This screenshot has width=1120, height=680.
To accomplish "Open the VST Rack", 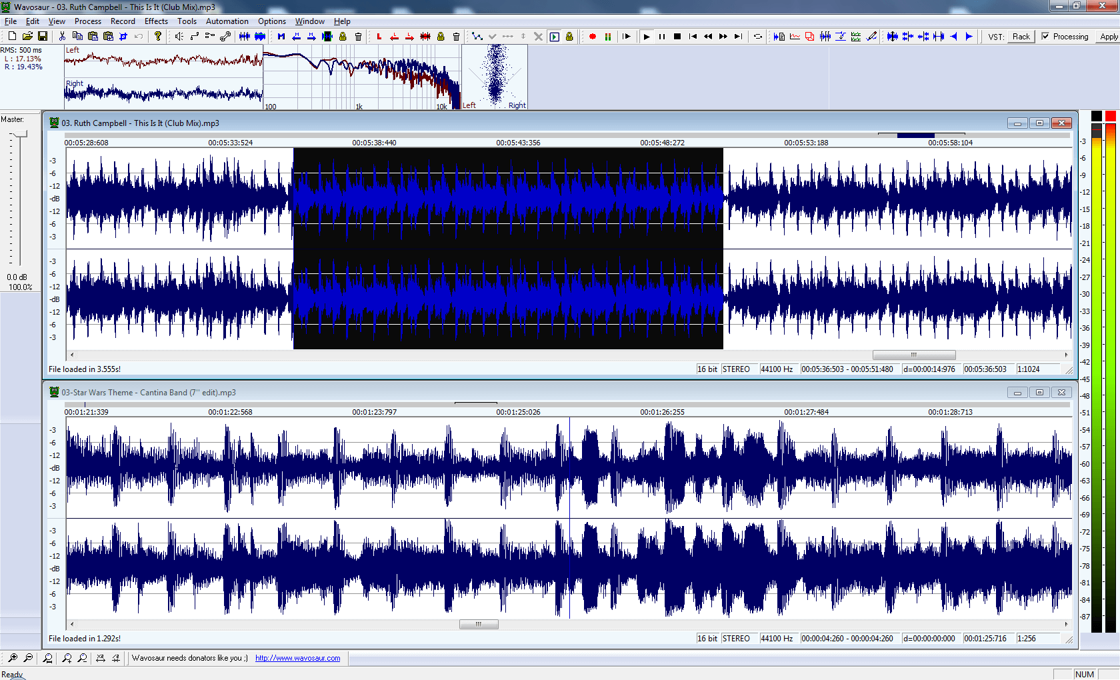I will pyautogui.click(x=1021, y=37).
